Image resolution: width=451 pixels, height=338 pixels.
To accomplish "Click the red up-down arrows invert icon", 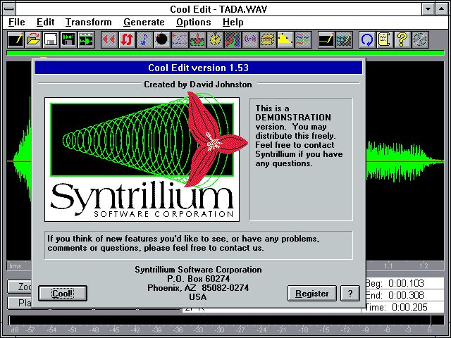I will pos(127,39).
